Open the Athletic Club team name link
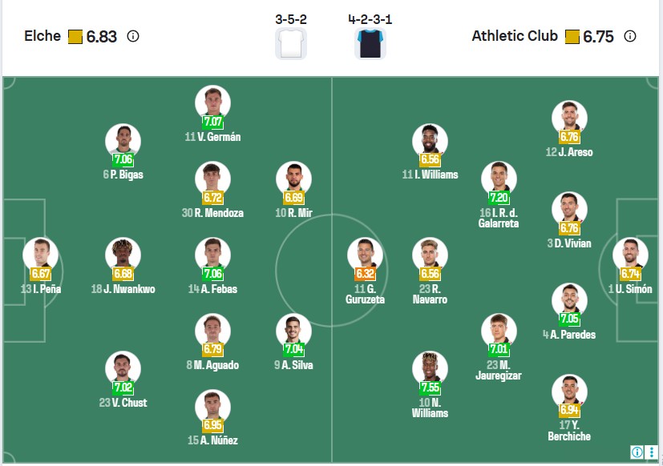This screenshot has width=663, height=466. point(515,36)
